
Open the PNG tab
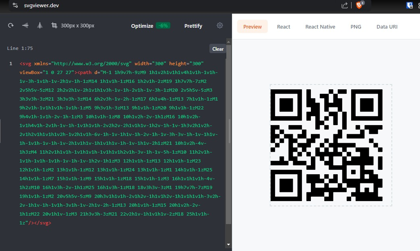tap(356, 27)
